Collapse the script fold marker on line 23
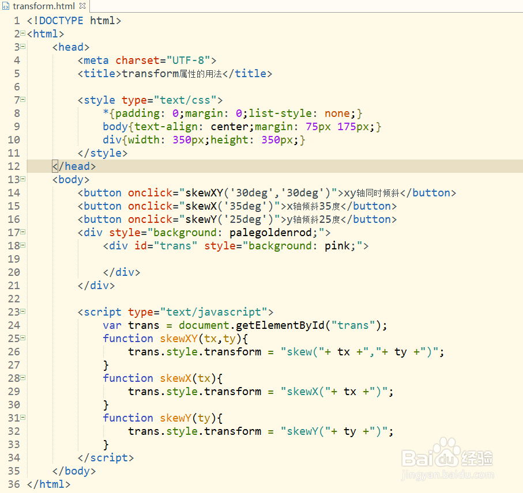Screen dimensions: 523x493 [22, 312]
